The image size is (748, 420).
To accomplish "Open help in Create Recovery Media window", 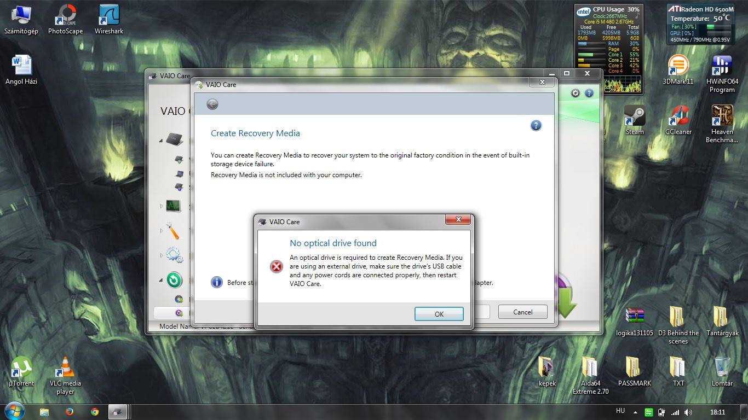I will [536, 126].
